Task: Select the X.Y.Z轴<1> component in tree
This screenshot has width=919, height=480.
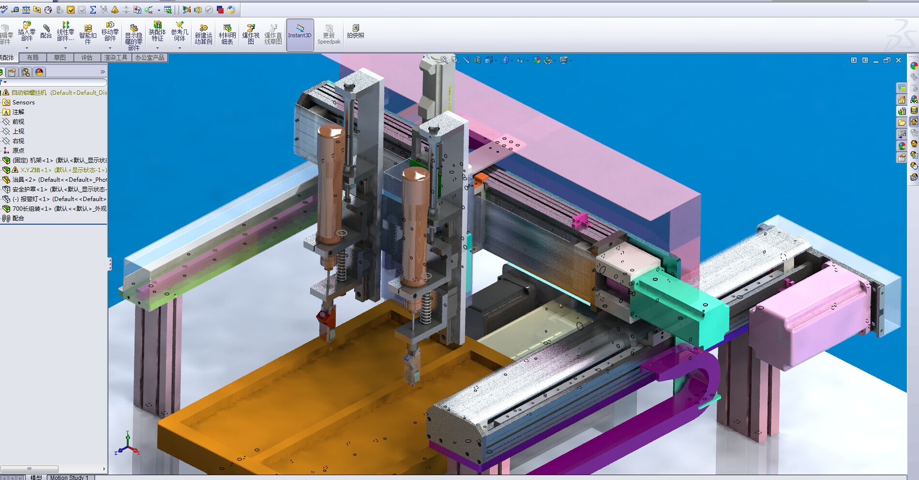Action: pyautogui.click(x=55, y=170)
